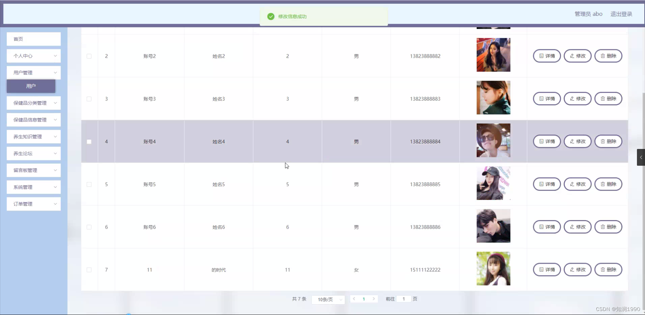
Task: Expand the 订单管理 sidebar section
Action: pos(33,204)
